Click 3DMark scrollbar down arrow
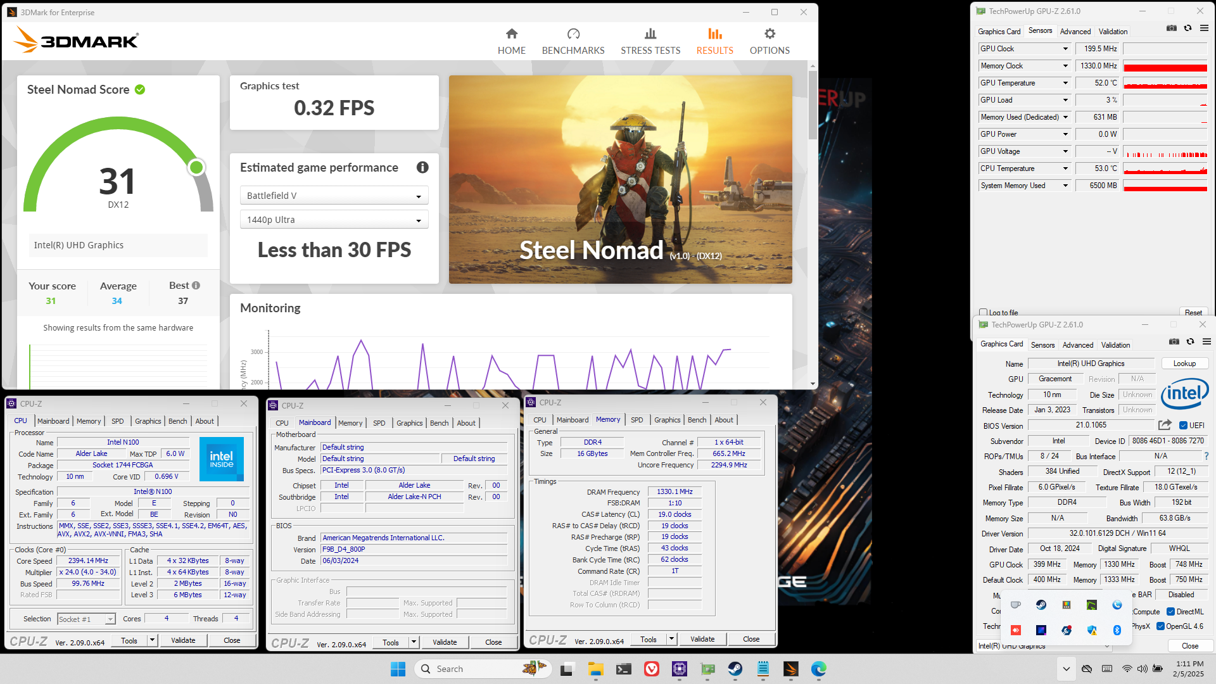Viewport: 1216px width, 684px height. [x=813, y=384]
